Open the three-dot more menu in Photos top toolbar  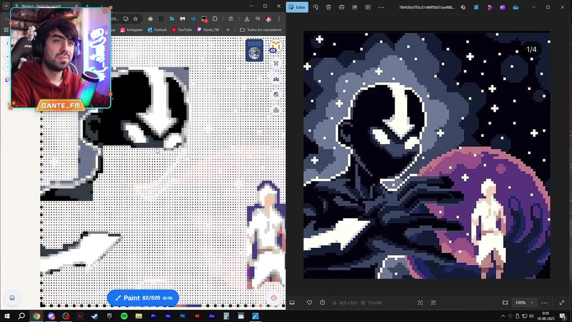pos(381,7)
